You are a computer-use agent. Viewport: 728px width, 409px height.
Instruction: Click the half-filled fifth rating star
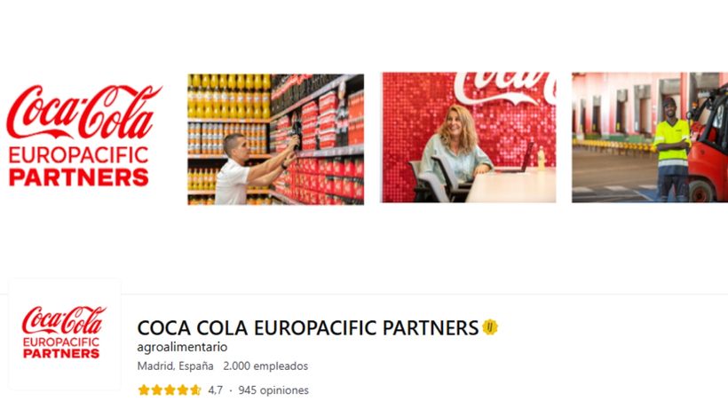[195, 390]
